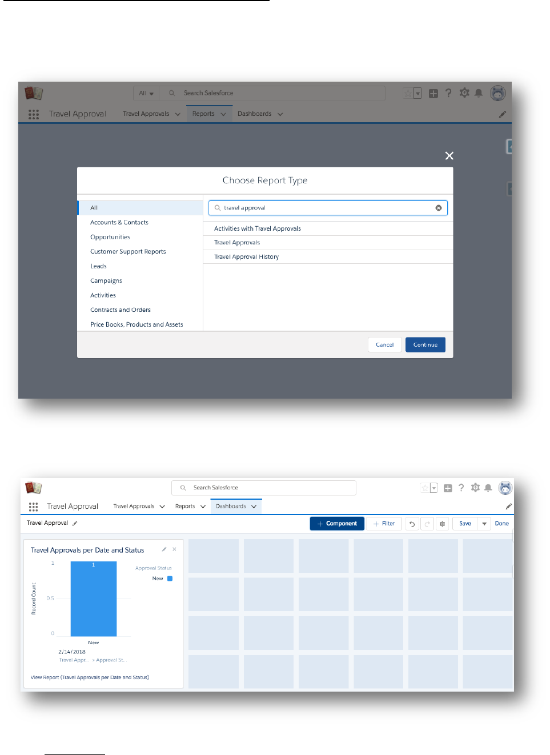Screen dimensions: 550x755
Task: Open App Launcher grid in lower Dashboards screenshot
Action: pyautogui.click(x=34, y=507)
